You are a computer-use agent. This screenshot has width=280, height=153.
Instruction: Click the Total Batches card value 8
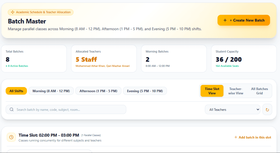coord(7,59)
